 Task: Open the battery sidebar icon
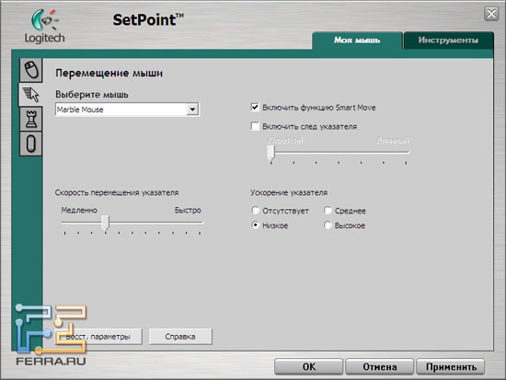tap(31, 144)
